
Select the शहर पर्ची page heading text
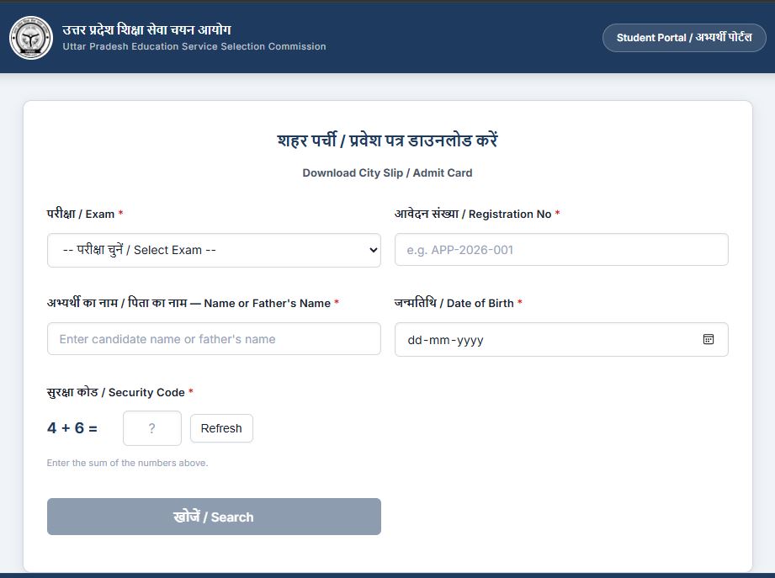click(387, 140)
